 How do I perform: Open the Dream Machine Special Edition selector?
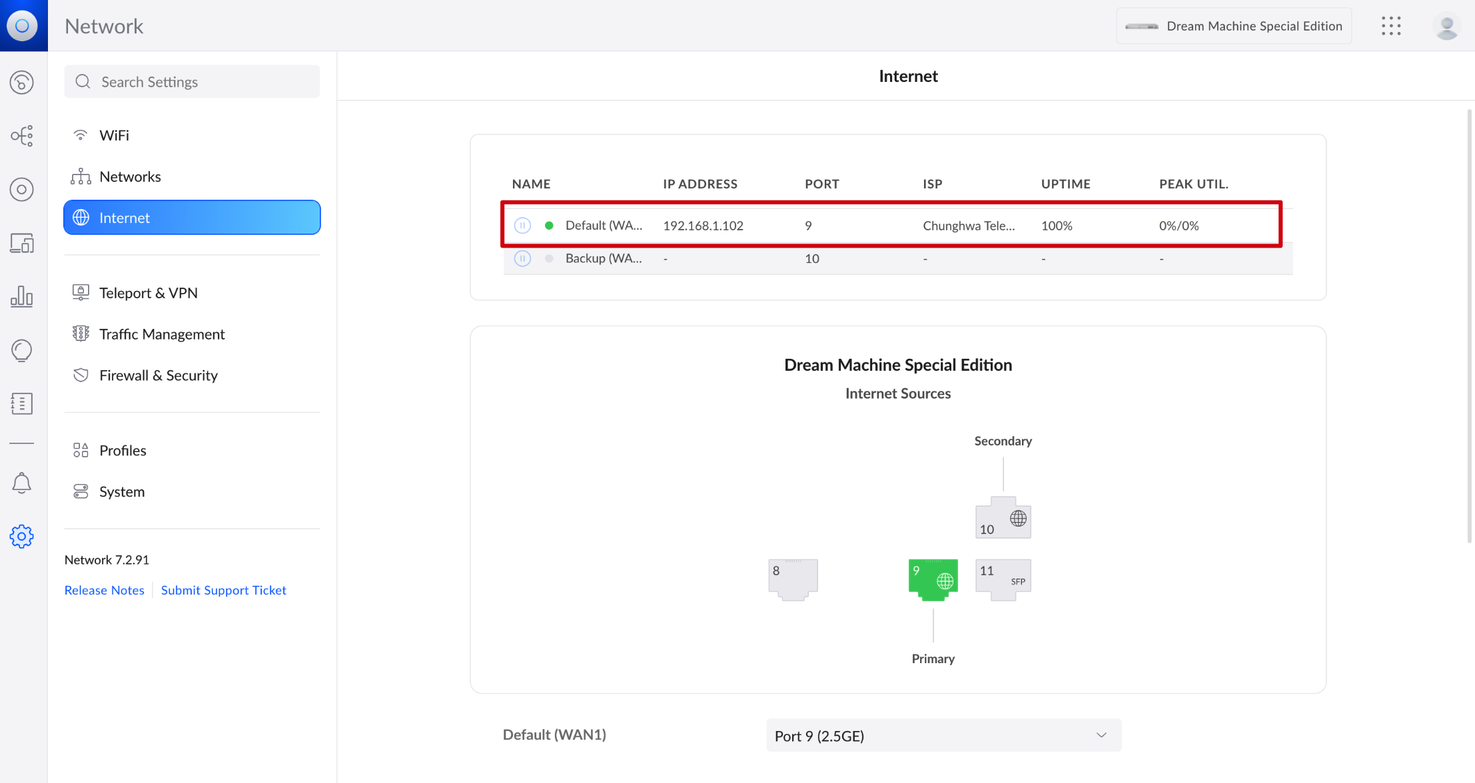tap(1234, 26)
